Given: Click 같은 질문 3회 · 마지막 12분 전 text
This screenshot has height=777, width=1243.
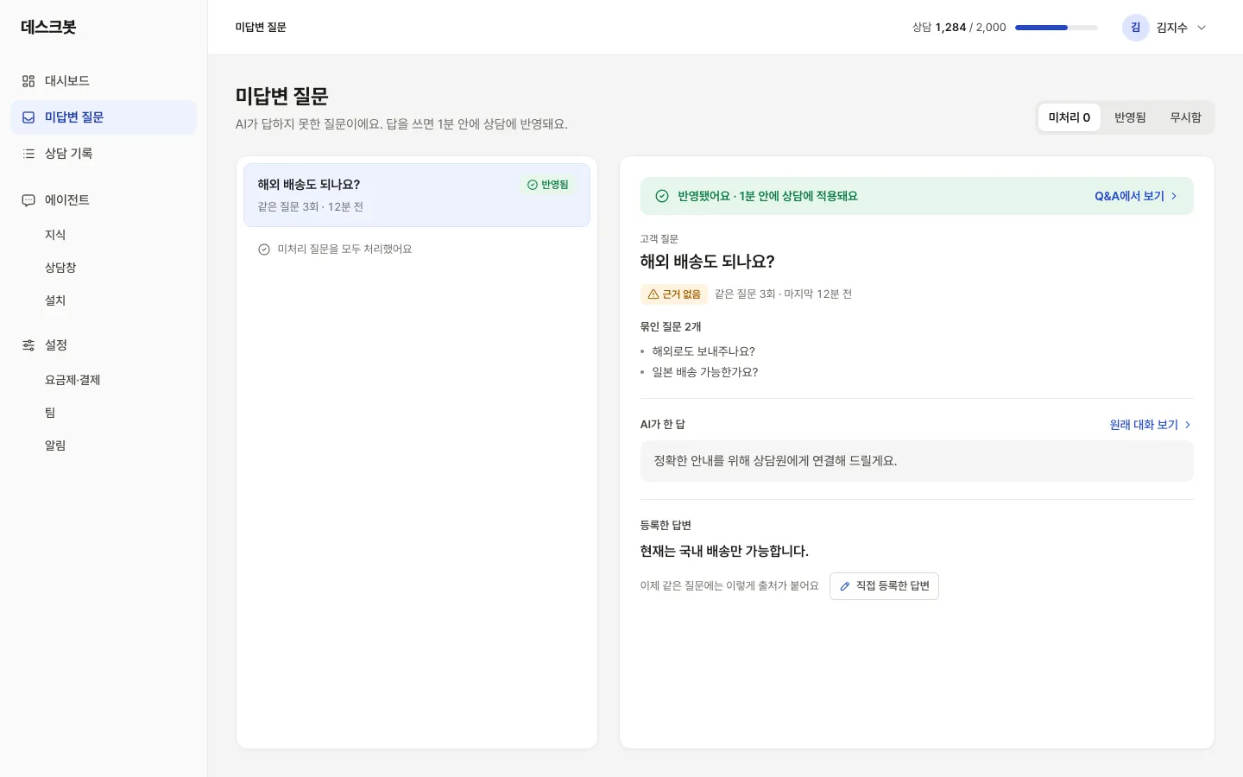Looking at the screenshot, I should (783, 294).
